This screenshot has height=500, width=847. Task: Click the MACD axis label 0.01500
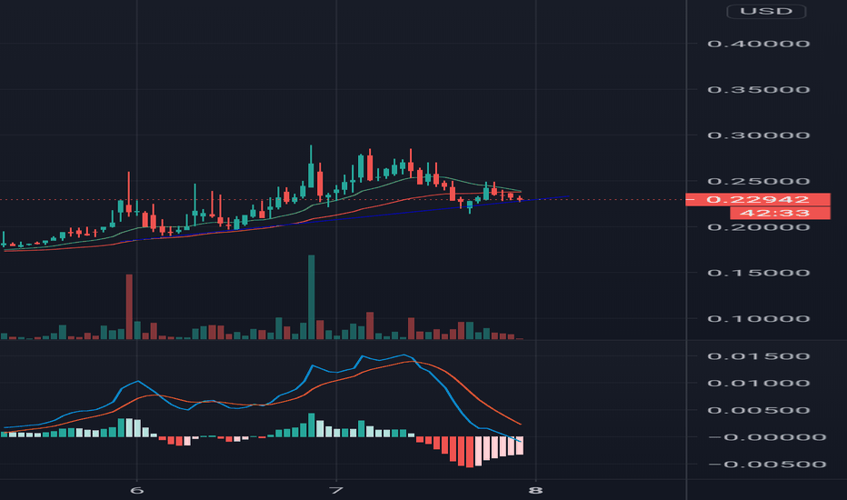[759, 356]
